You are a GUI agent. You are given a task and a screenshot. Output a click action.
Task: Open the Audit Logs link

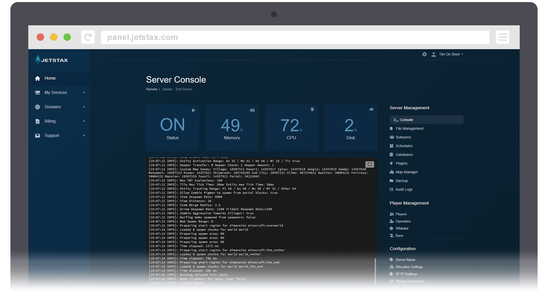404,189
